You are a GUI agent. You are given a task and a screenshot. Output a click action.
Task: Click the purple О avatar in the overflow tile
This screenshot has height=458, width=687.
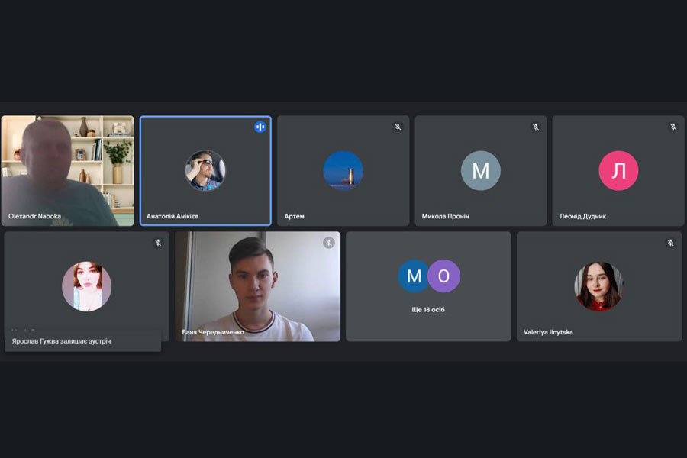tap(443, 276)
